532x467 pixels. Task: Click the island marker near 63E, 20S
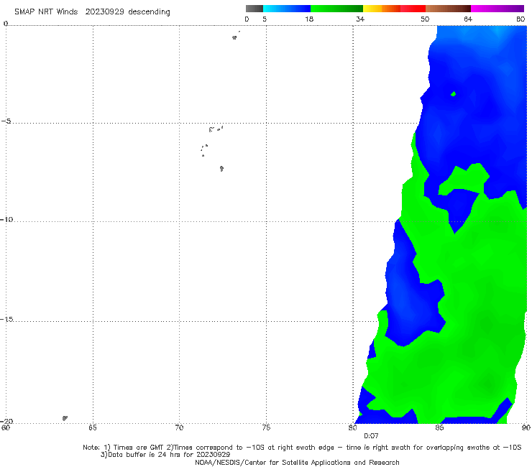tap(65, 418)
